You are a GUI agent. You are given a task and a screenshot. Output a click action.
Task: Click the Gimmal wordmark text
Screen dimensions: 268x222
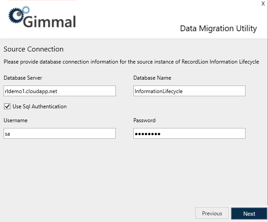click(49, 21)
